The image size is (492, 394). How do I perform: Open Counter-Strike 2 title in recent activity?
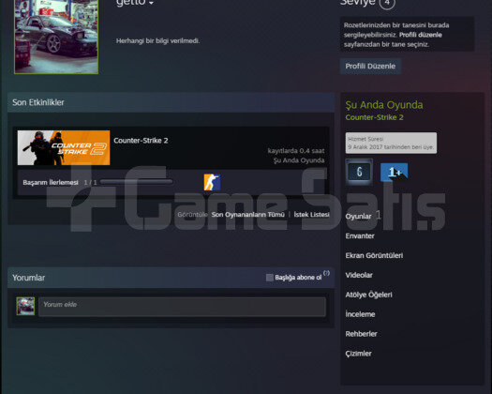pos(141,141)
